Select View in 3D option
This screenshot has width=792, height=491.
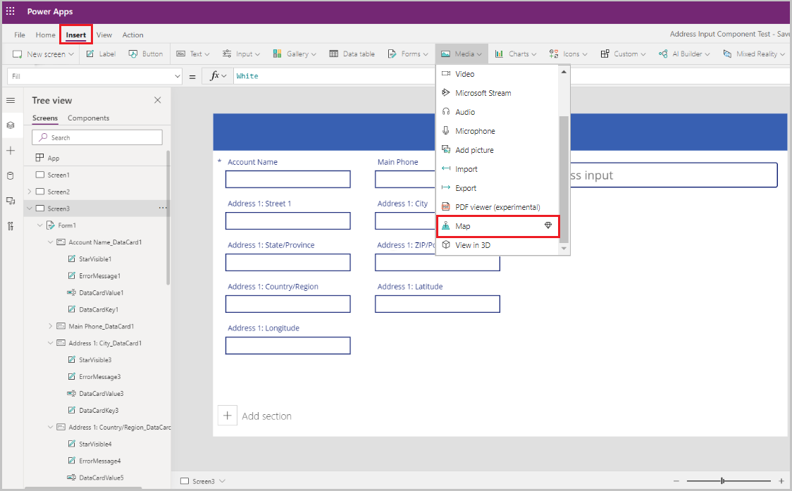pos(497,245)
